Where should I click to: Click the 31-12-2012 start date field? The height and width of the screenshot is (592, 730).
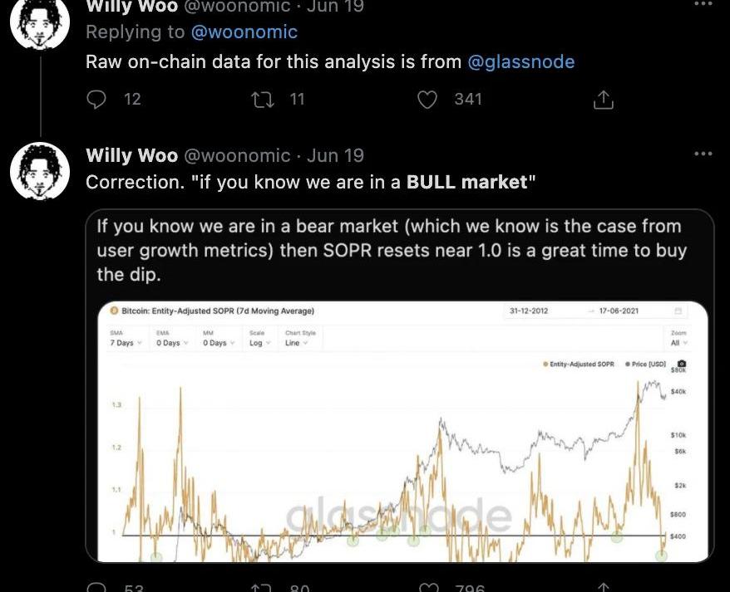coord(531,311)
